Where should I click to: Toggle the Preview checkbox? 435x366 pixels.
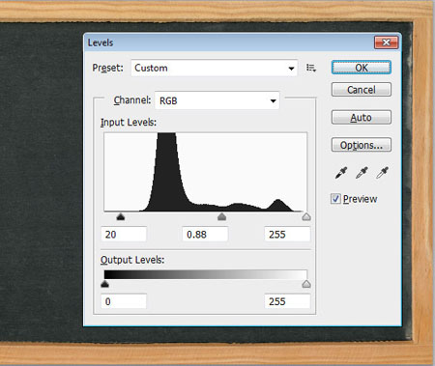[335, 199]
